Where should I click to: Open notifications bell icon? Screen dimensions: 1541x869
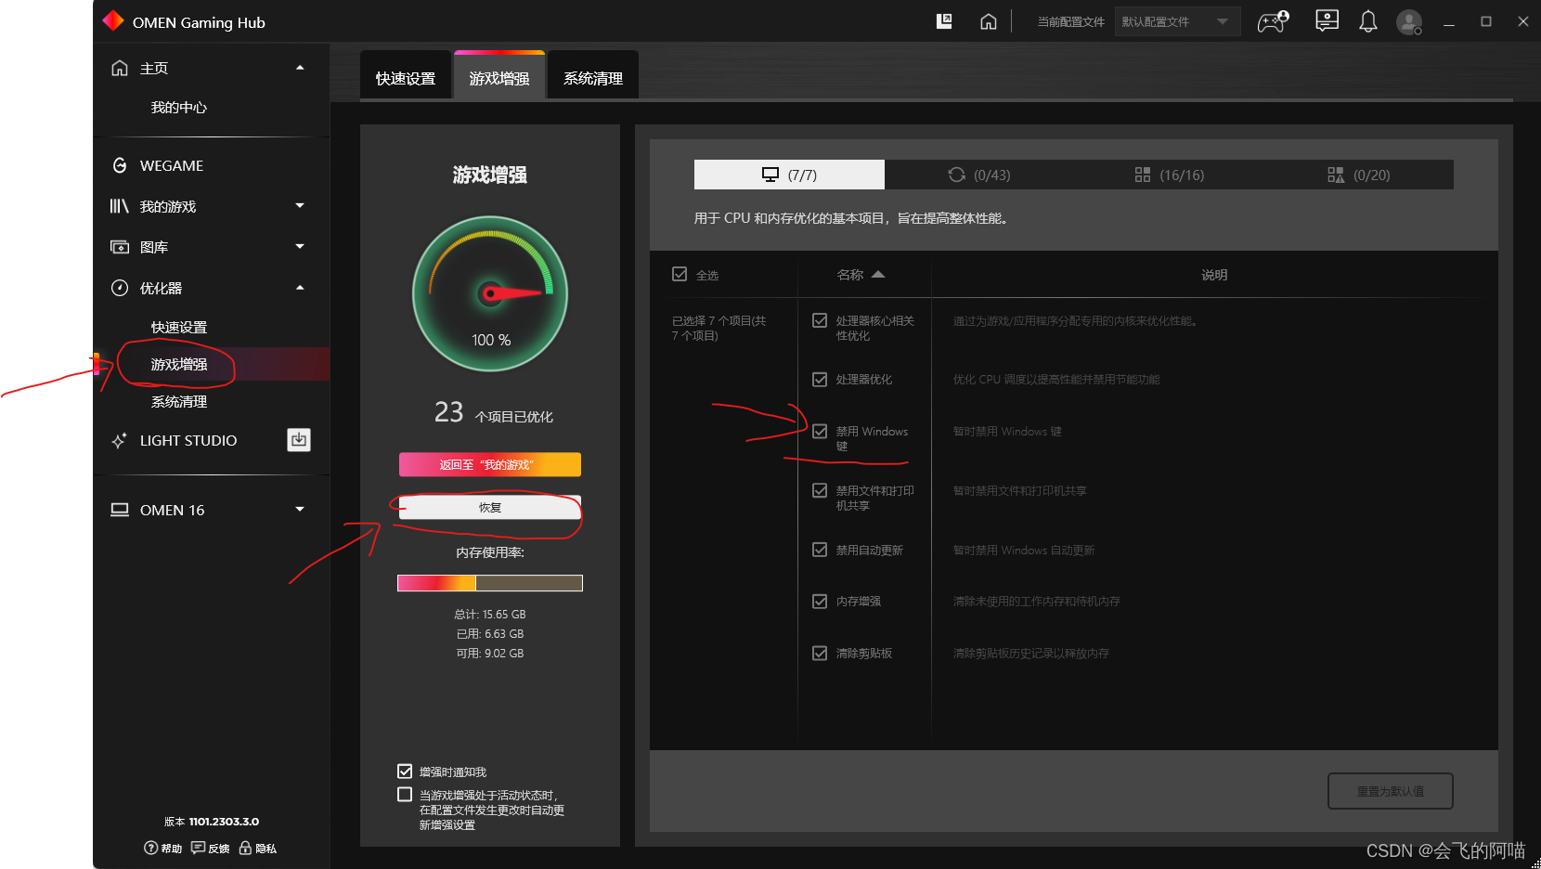[1368, 21]
